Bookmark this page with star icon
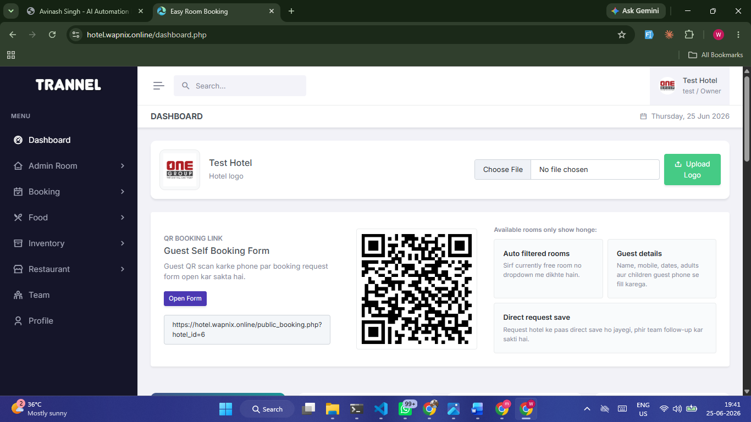This screenshot has width=751, height=422. (x=622, y=35)
